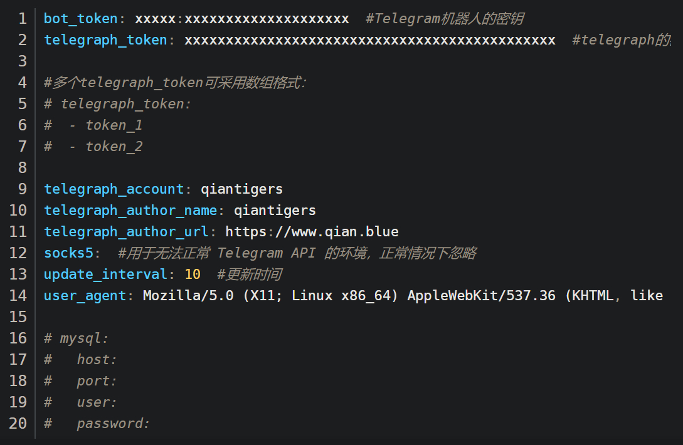The image size is (683, 445).
Task: Click the AppleWebKit/537.36 text in user agent
Action: 481,296
